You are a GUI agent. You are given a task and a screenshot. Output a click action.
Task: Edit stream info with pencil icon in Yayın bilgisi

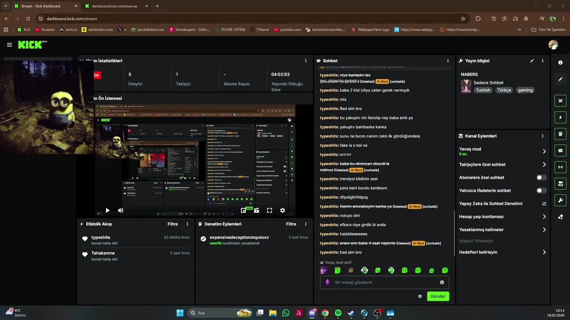[532, 61]
